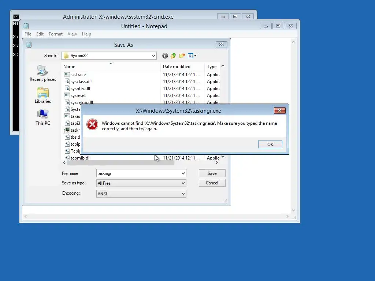The height and width of the screenshot is (281, 375).
Task: Go back to last folder visited icon
Action: 165,56
